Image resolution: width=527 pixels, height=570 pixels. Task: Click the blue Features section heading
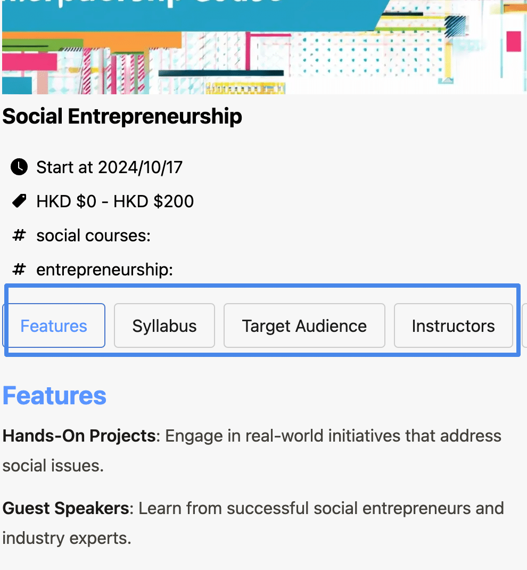[x=54, y=395]
